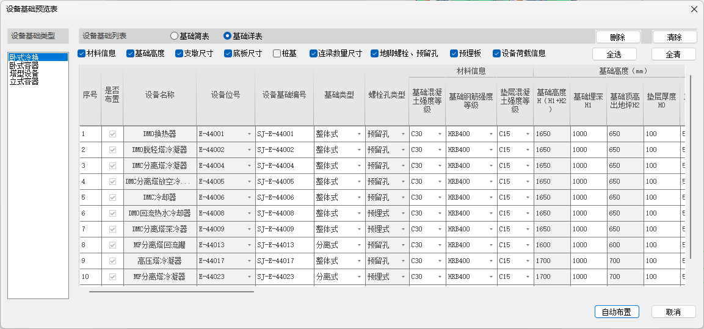Click the horizontal scrollbar under the table
This screenshot has width=704, height=329.
(x=171, y=292)
